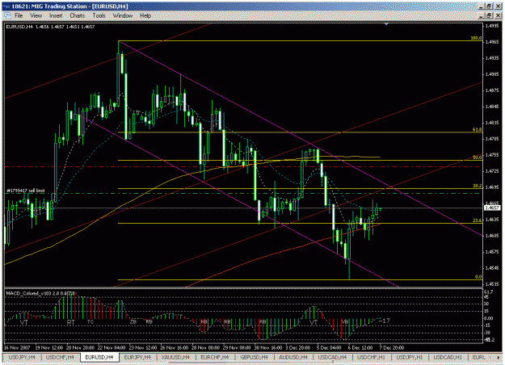Click the current price tag 1.4657

click(492, 208)
